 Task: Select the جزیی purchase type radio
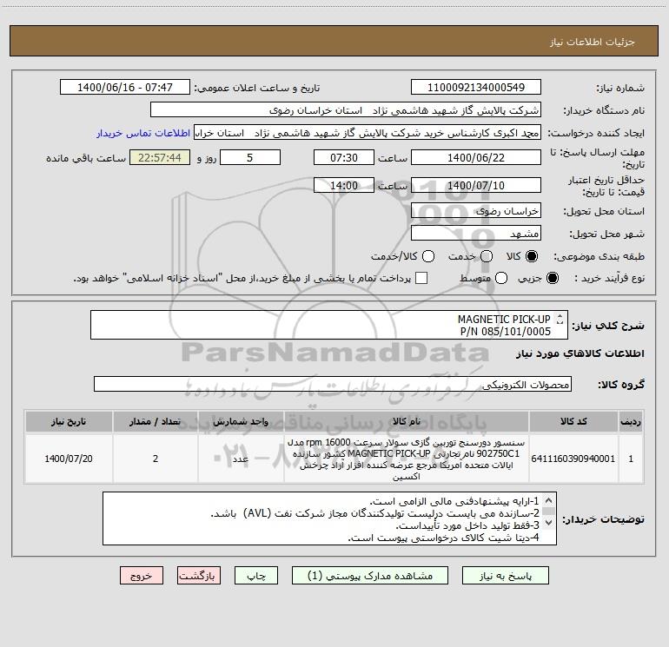(x=552, y=278)
